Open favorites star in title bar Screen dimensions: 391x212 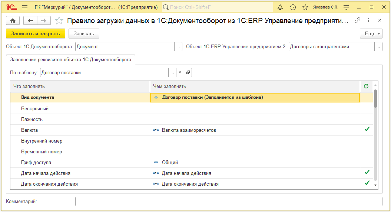305,7
